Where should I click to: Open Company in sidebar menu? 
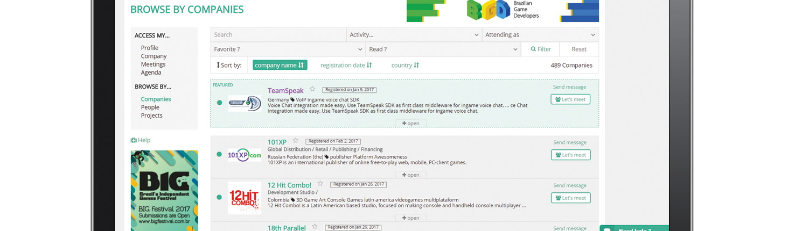tap(154, 56)
